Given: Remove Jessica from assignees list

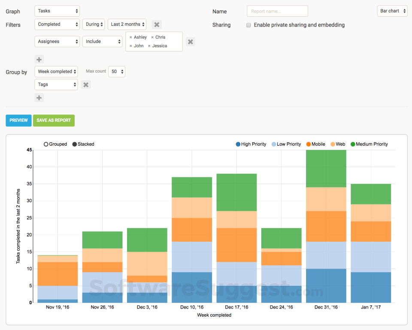Looking at the screenshot, I should (149, 46).
